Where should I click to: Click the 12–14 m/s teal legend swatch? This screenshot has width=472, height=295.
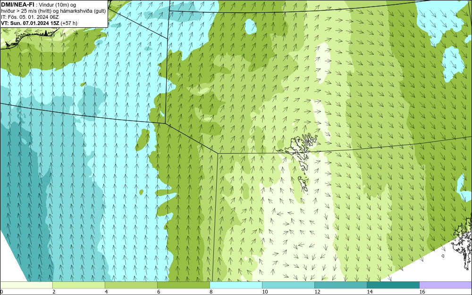pos(340,285)
